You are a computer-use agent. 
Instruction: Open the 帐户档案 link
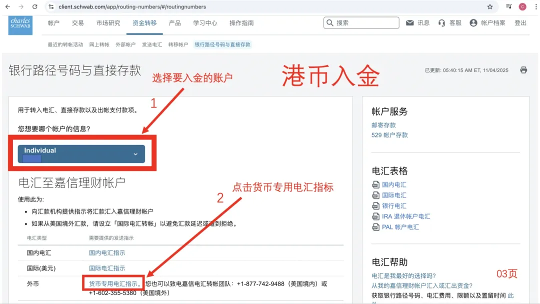click(x=493, y=23)
